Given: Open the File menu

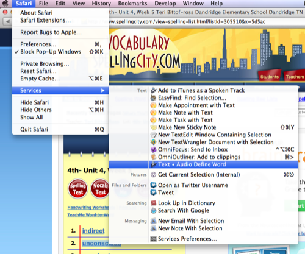Looking at the screenshot, I should tap(43, 4).
